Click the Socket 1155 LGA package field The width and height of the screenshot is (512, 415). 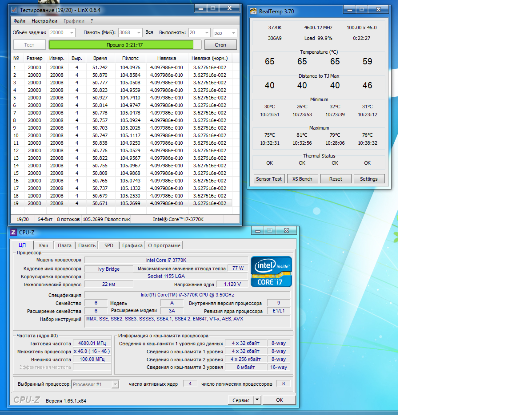point(166,276)
